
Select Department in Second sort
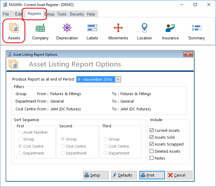[74, 153]
